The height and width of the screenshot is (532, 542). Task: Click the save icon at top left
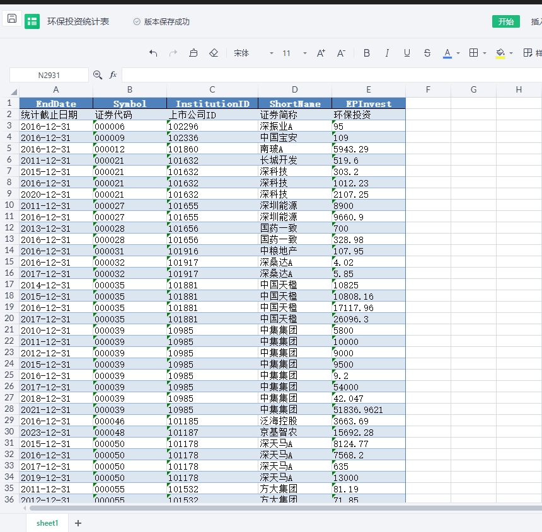12,19
